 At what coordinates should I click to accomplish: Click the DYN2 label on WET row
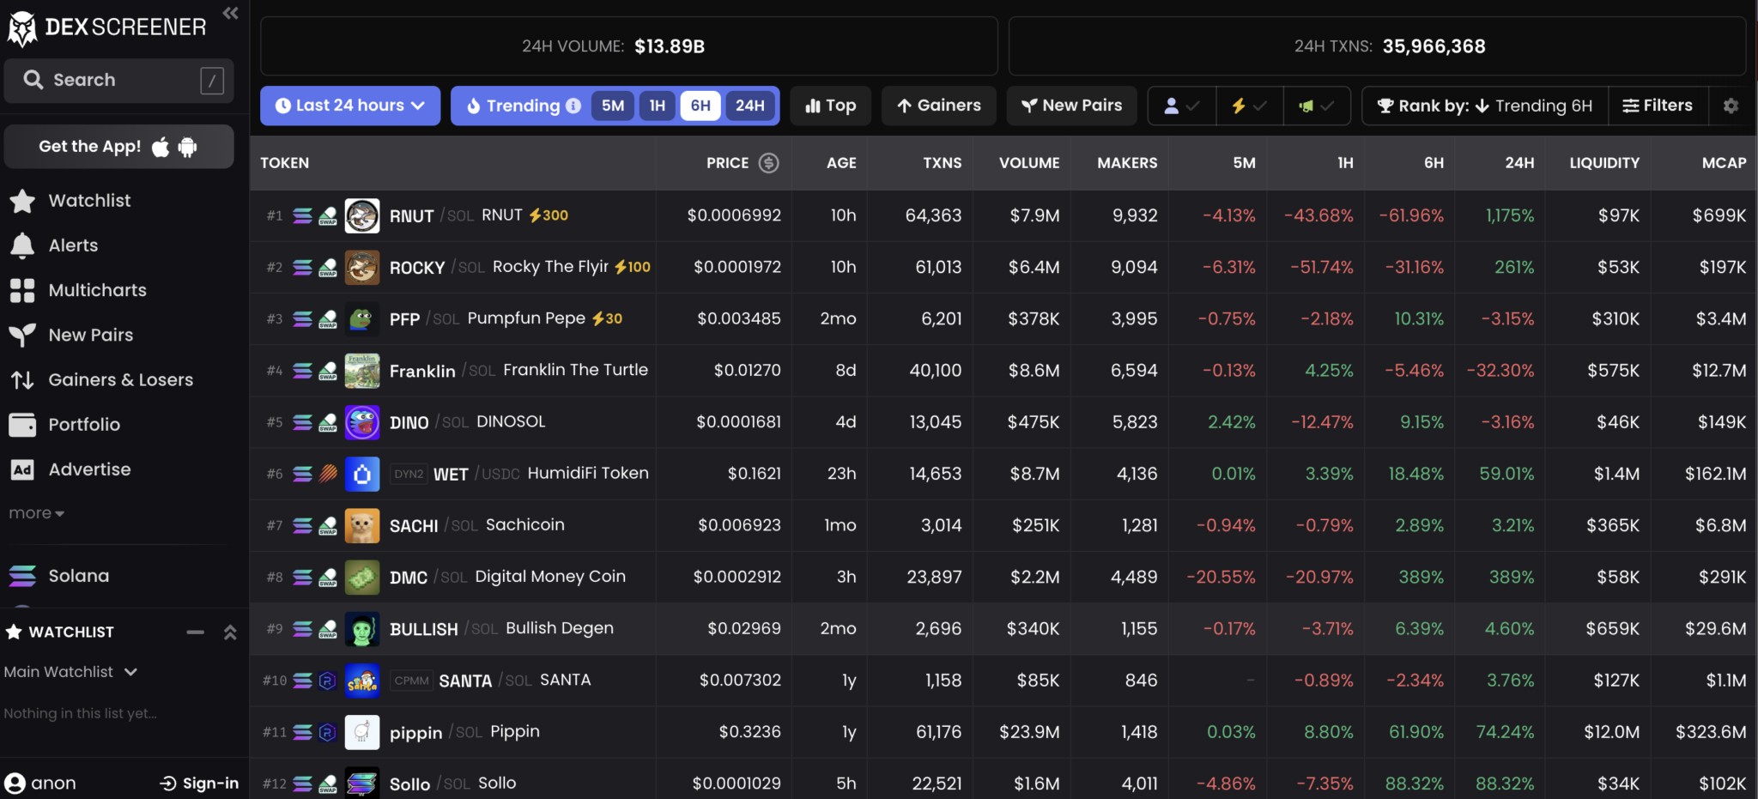409,474
